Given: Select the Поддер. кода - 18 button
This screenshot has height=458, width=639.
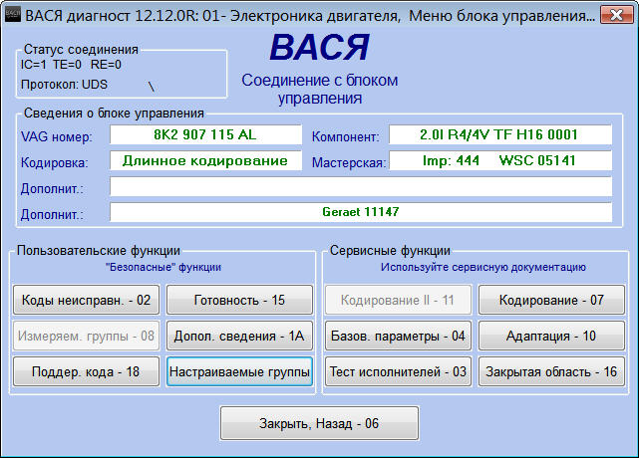Looking at the screenshot, I should tap(86, 372).
